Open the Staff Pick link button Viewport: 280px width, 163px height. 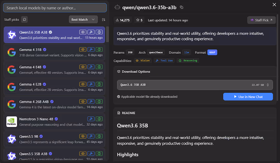tap(261, 20)
